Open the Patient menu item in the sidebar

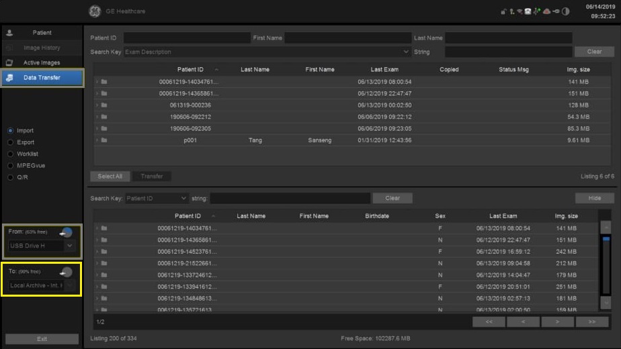42,33
